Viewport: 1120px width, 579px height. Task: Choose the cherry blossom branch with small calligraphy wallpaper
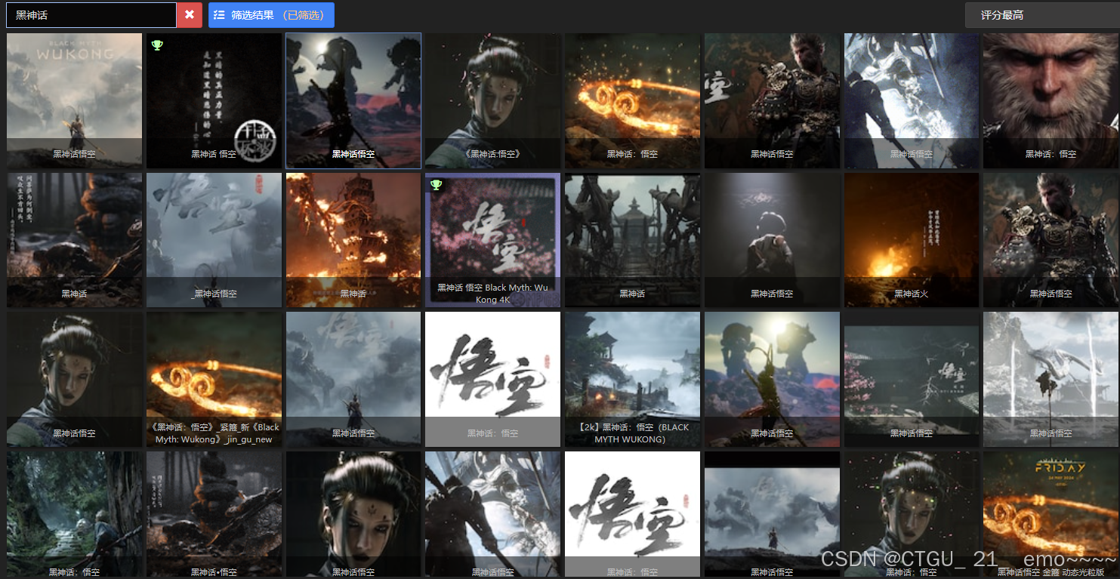[912, 379]
